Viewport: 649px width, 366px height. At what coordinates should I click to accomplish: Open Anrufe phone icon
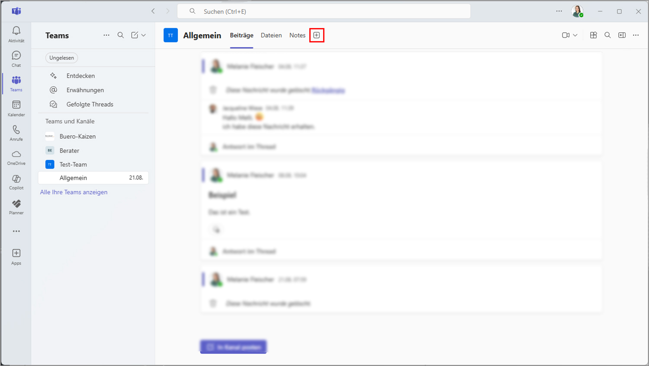coord(16,133)
